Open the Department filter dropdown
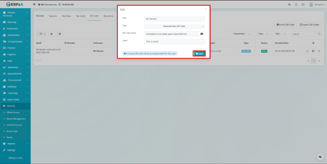Image resolution: width=327 pixels, height=164 pixels. point(240,34)
